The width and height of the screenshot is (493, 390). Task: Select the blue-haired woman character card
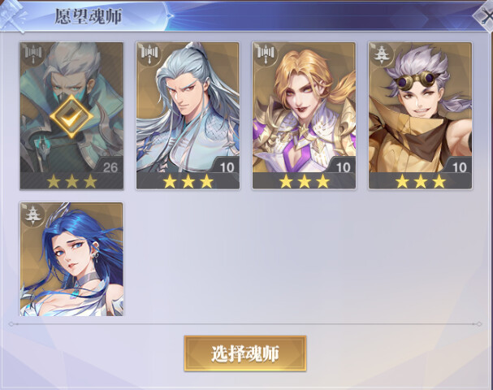(x=71, y=259)
